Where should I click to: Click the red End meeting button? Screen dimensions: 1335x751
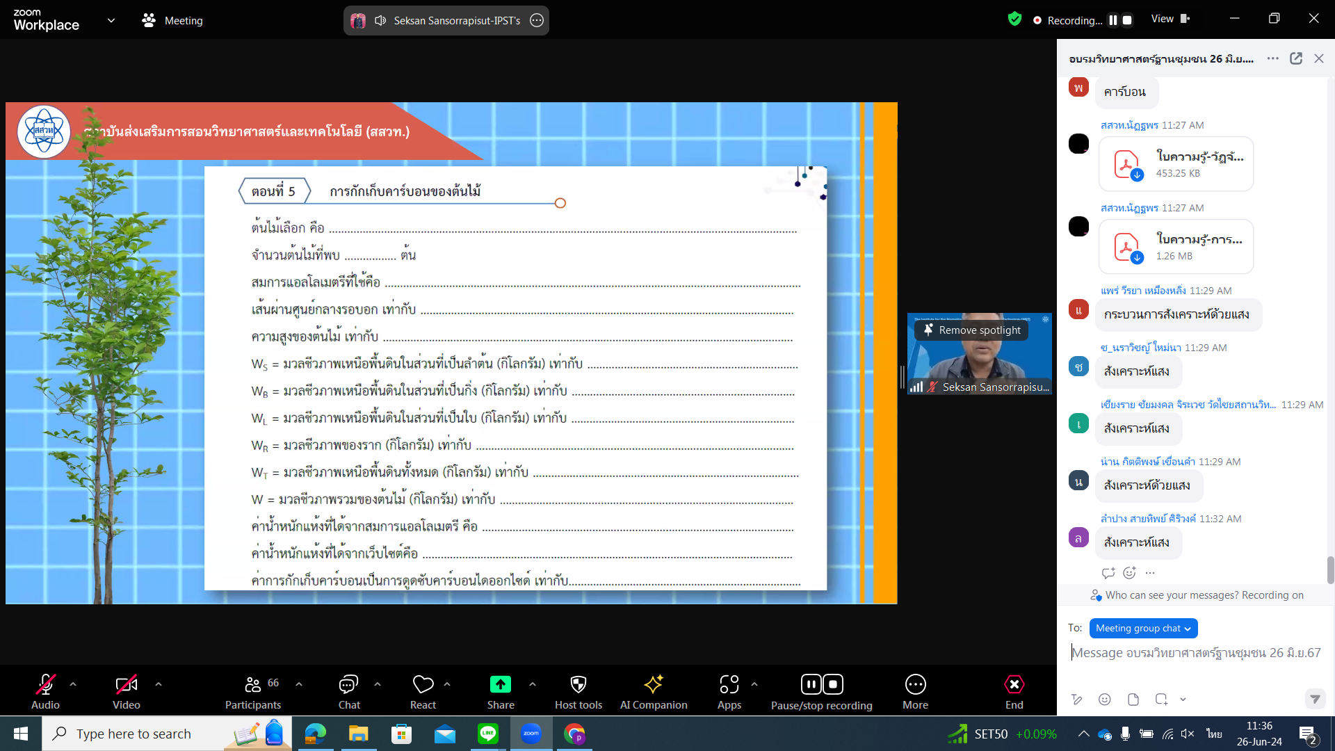pos(1014,691)
